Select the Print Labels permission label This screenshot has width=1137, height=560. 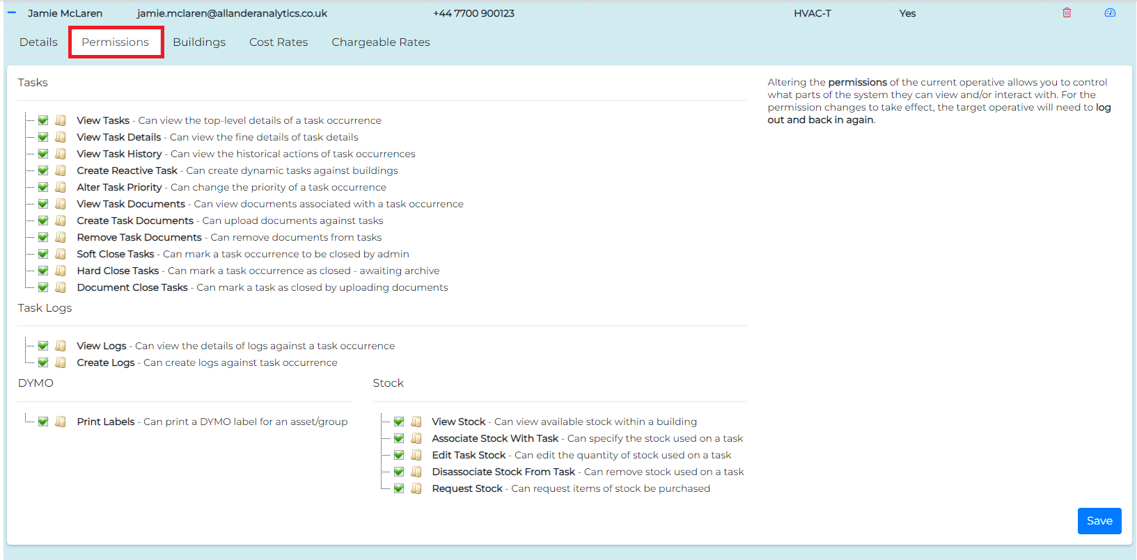pyautogui.click(x=106, y=422)
